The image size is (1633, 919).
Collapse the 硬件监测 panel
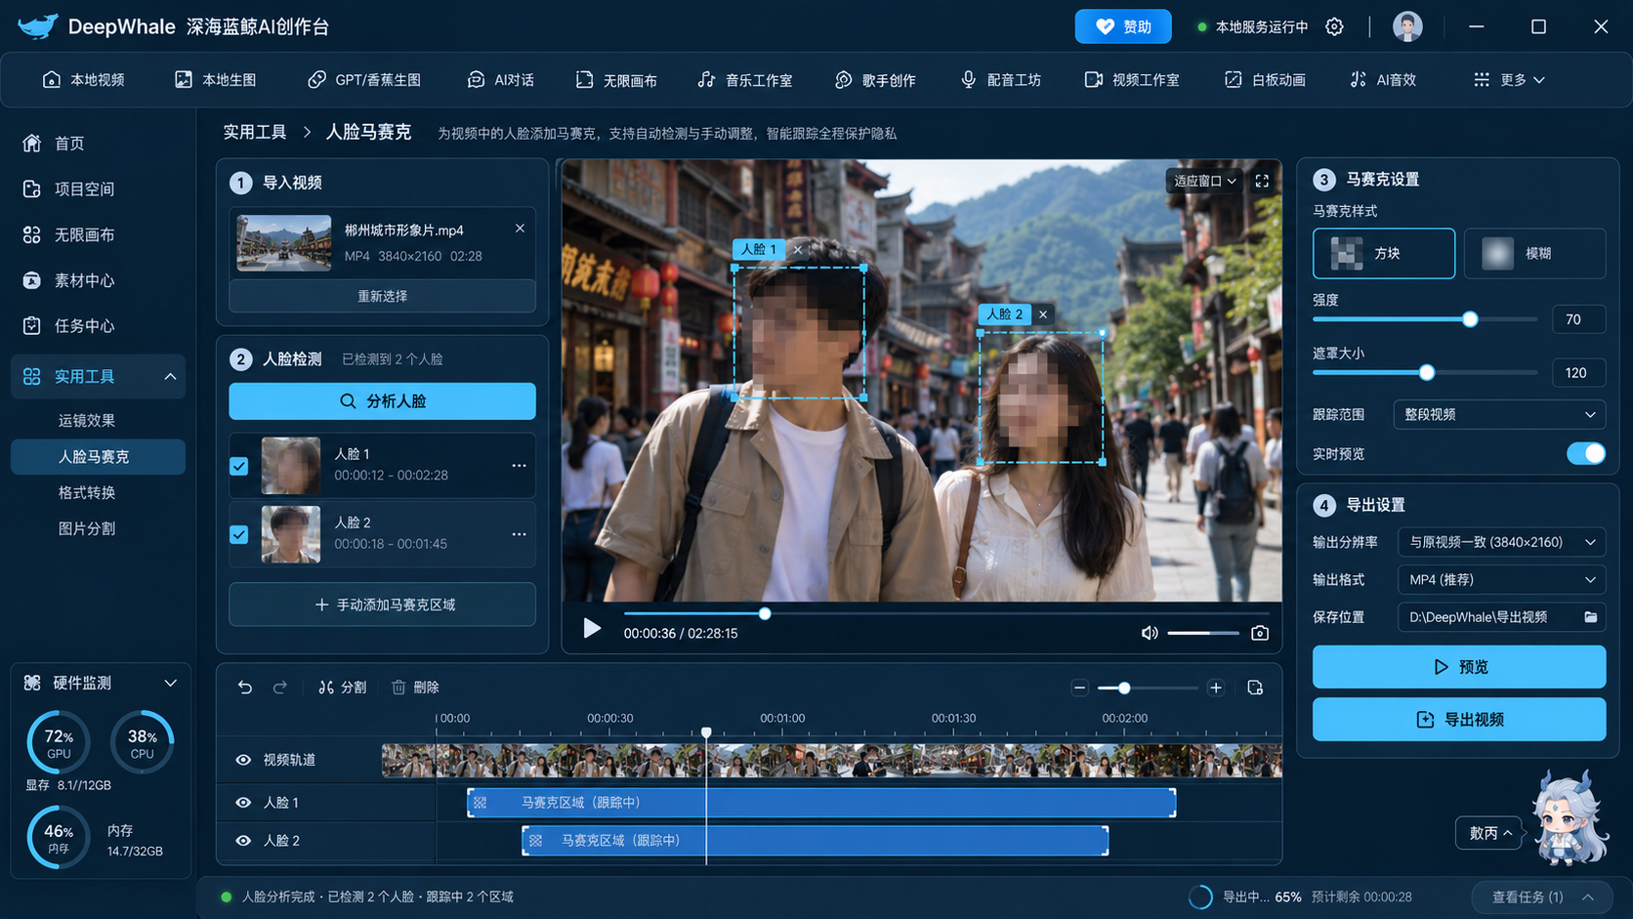click(170, 684)
